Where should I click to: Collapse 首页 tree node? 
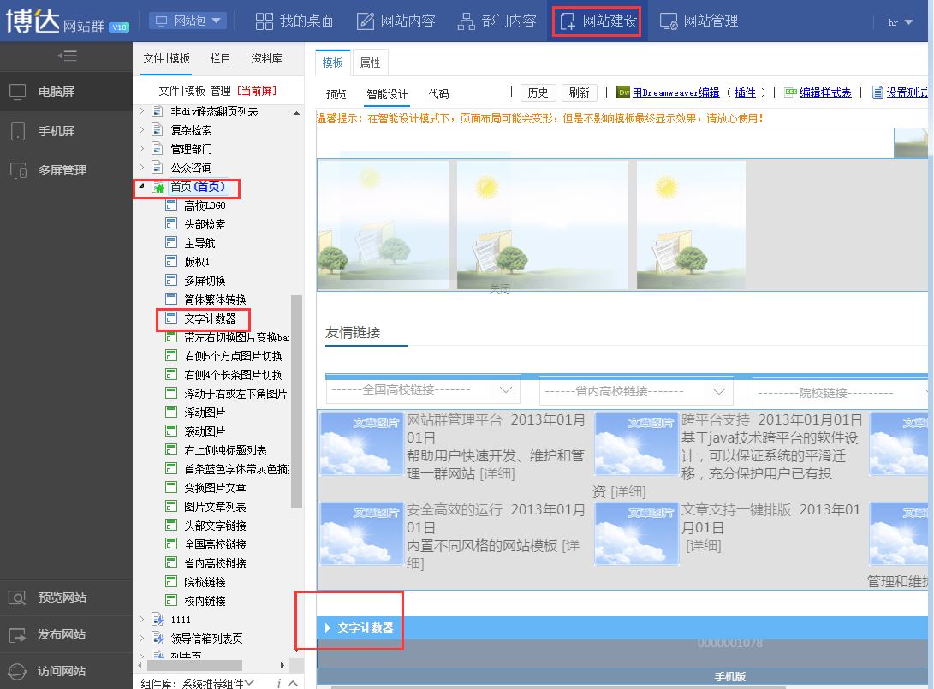coord(141,187)
